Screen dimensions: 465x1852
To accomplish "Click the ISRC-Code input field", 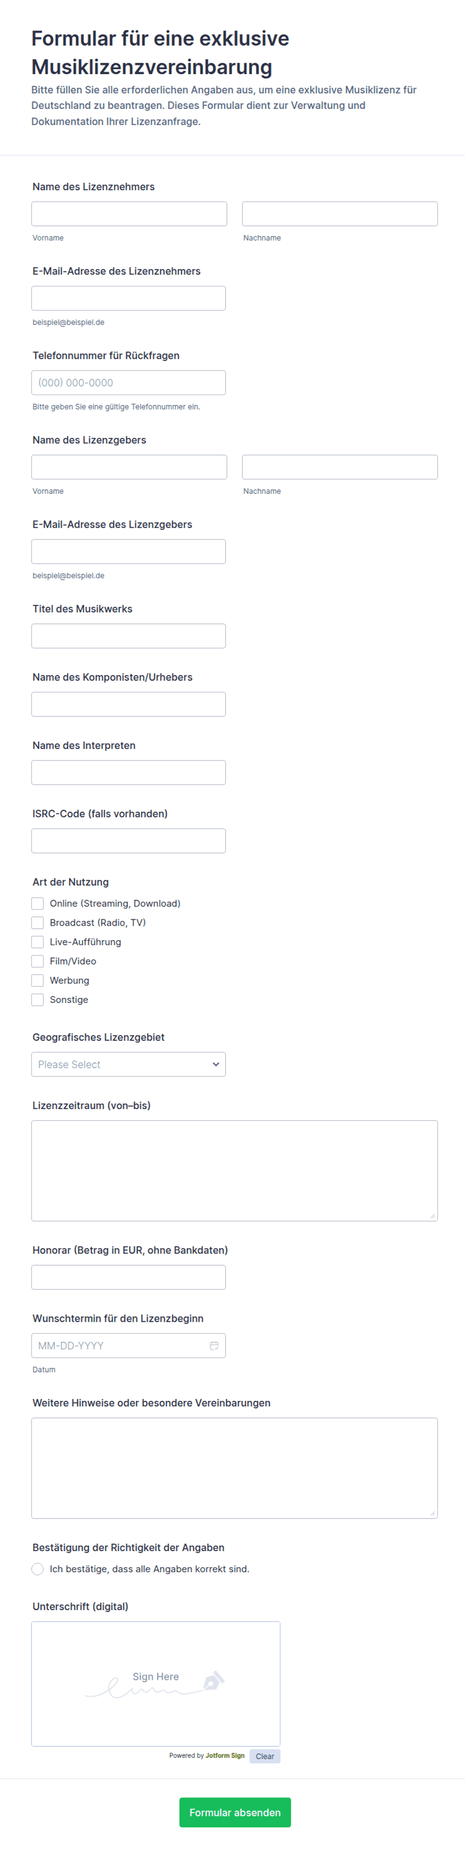I will [128, 841].
